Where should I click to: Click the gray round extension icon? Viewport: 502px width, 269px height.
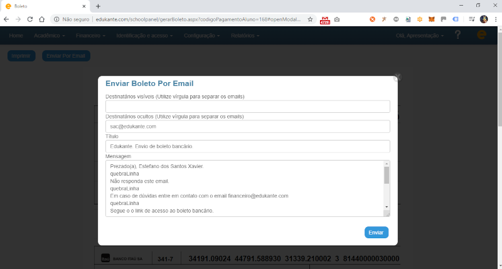click(x=396, y=19)
